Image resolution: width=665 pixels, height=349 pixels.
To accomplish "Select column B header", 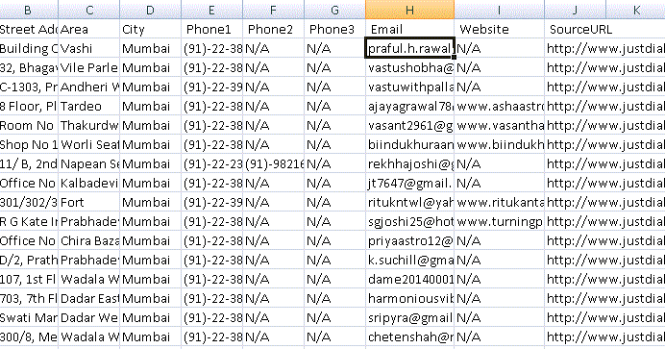I will 28,10.
